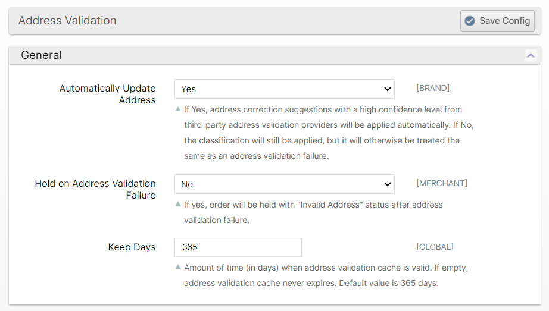The width and height of the screenshot is (549, 311).
Task: Click the triangle icon beside the cache validity hint
Action: pos(178,267)
